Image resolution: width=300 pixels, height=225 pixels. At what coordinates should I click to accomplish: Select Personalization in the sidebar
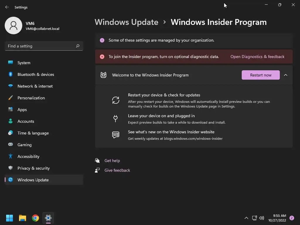coord(31,98)
